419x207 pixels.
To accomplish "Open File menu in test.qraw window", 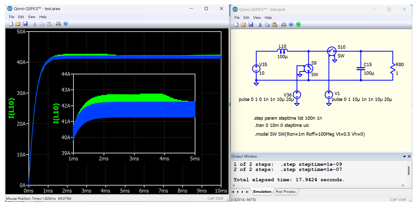I will tap(12, 17).
